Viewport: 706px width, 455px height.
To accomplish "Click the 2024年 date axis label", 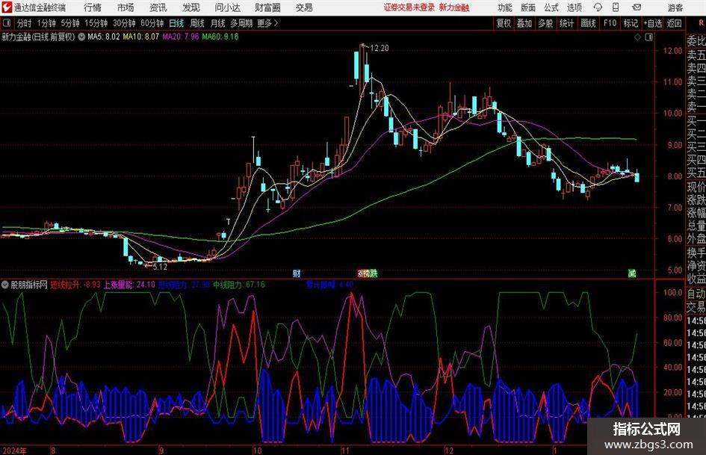I will (14, 451).
